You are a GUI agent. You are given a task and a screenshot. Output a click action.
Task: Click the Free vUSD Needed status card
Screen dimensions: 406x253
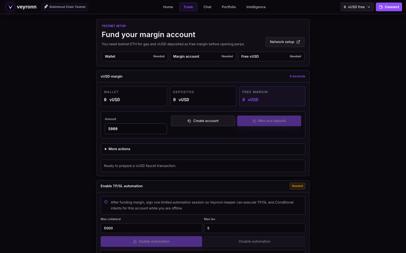[x=271, y=57]
